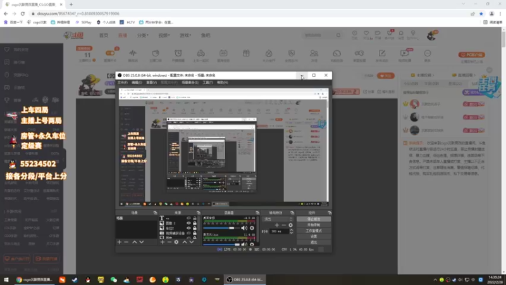Pop out the Transitions dock panel

292,213
